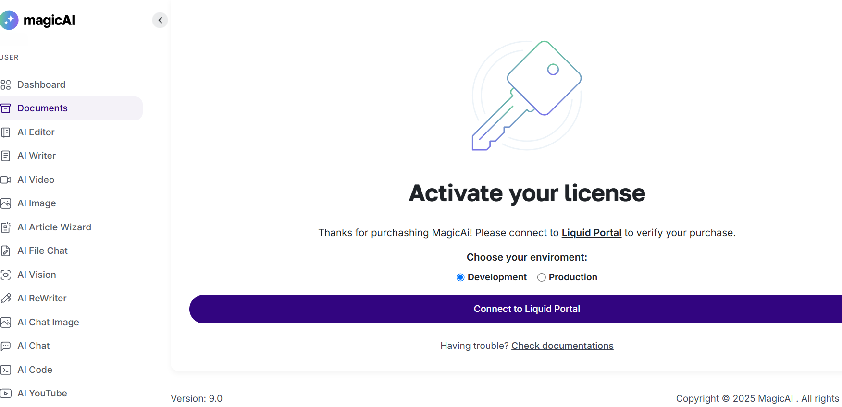Click the Connect to Liquid Portal button
This screenshot has width=842, height=407.
(x=516, y=309)
